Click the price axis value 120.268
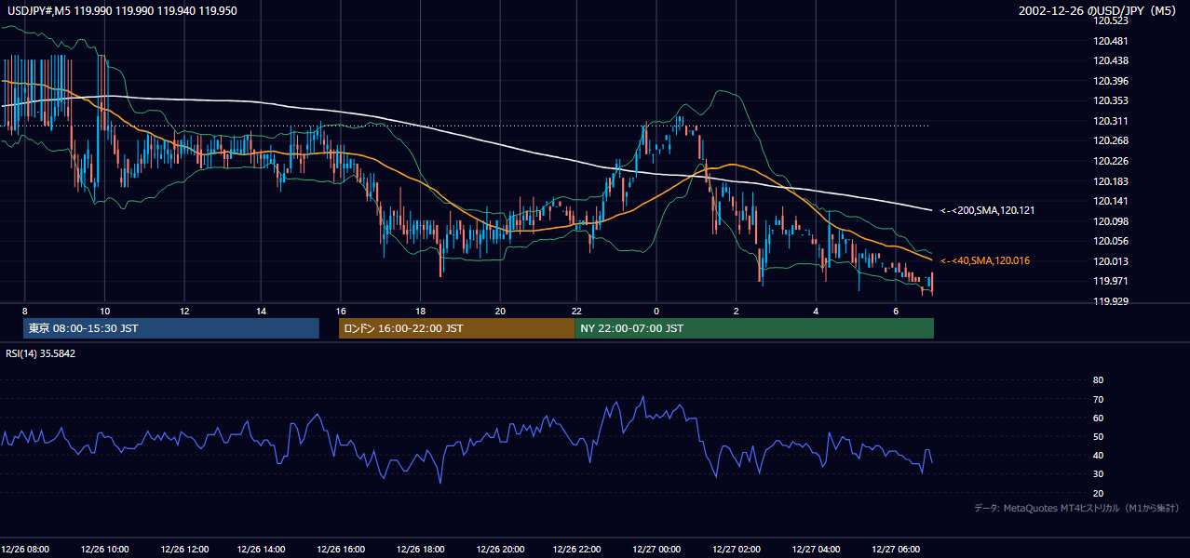 (1112, 140)
